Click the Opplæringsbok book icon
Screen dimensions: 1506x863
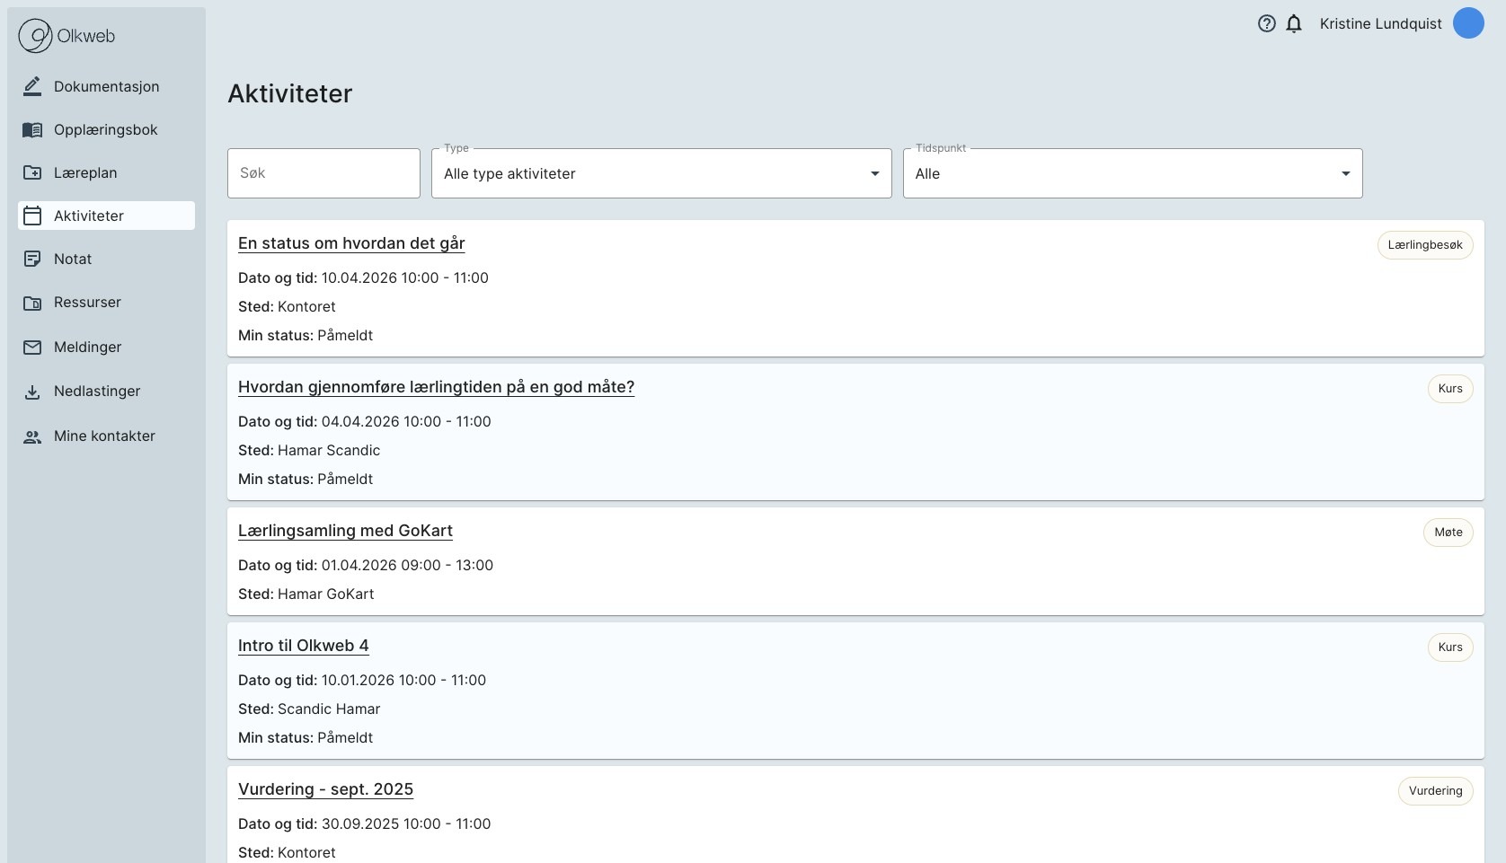[32, 130]
